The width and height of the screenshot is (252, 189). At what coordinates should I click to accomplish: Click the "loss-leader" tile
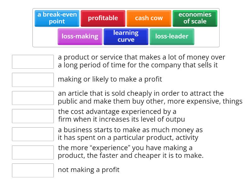172,36
